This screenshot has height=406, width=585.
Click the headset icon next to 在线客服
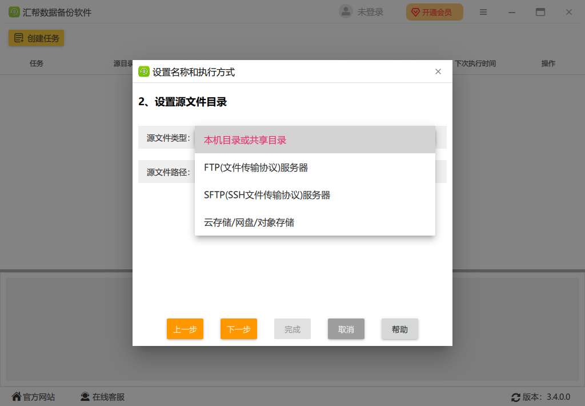pyautogui.click(x=85, y=396)
